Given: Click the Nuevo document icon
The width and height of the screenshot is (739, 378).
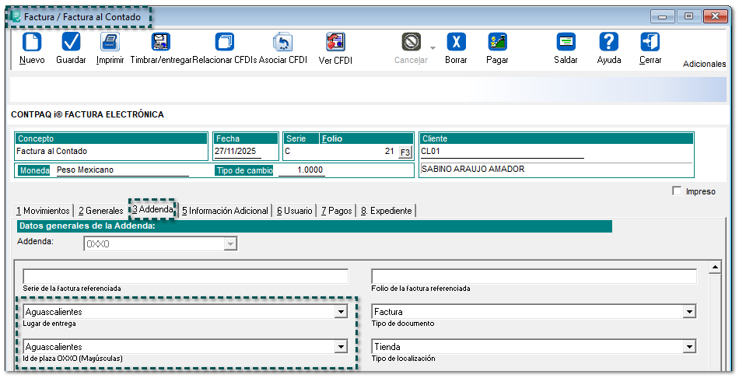Looking at the screenshot, I should [32, 42].
